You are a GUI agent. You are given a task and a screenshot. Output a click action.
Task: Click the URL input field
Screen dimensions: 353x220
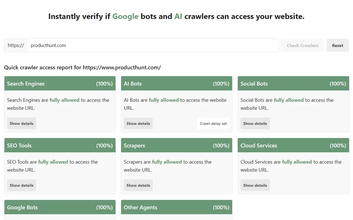tap(152, 45)
